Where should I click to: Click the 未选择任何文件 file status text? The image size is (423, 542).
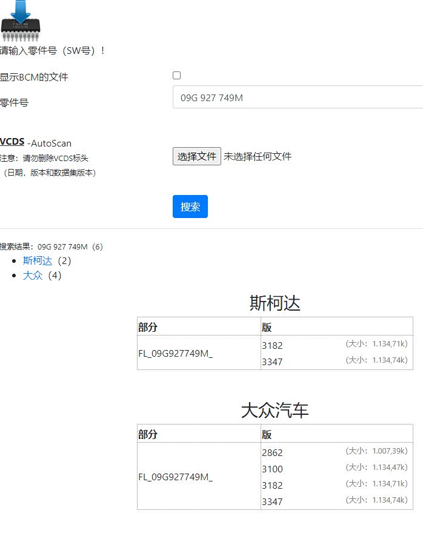pos(258,156)
